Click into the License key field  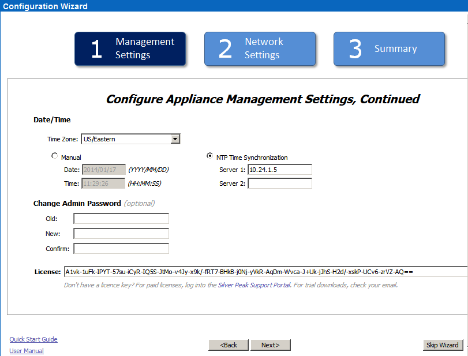[265, 272]
